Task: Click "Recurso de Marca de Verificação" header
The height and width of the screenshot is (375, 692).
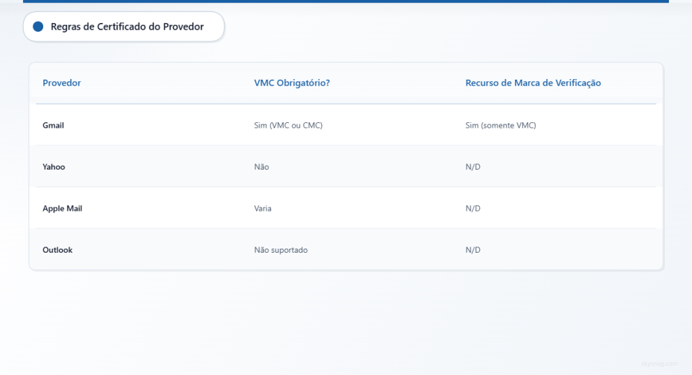Action: click(x=533, y=83)
